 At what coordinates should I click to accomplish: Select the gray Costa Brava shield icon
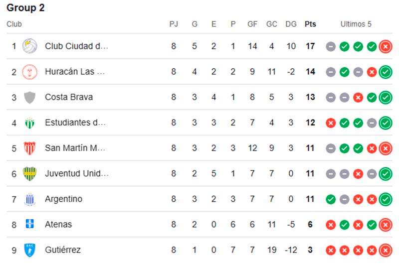click(29, 97)
